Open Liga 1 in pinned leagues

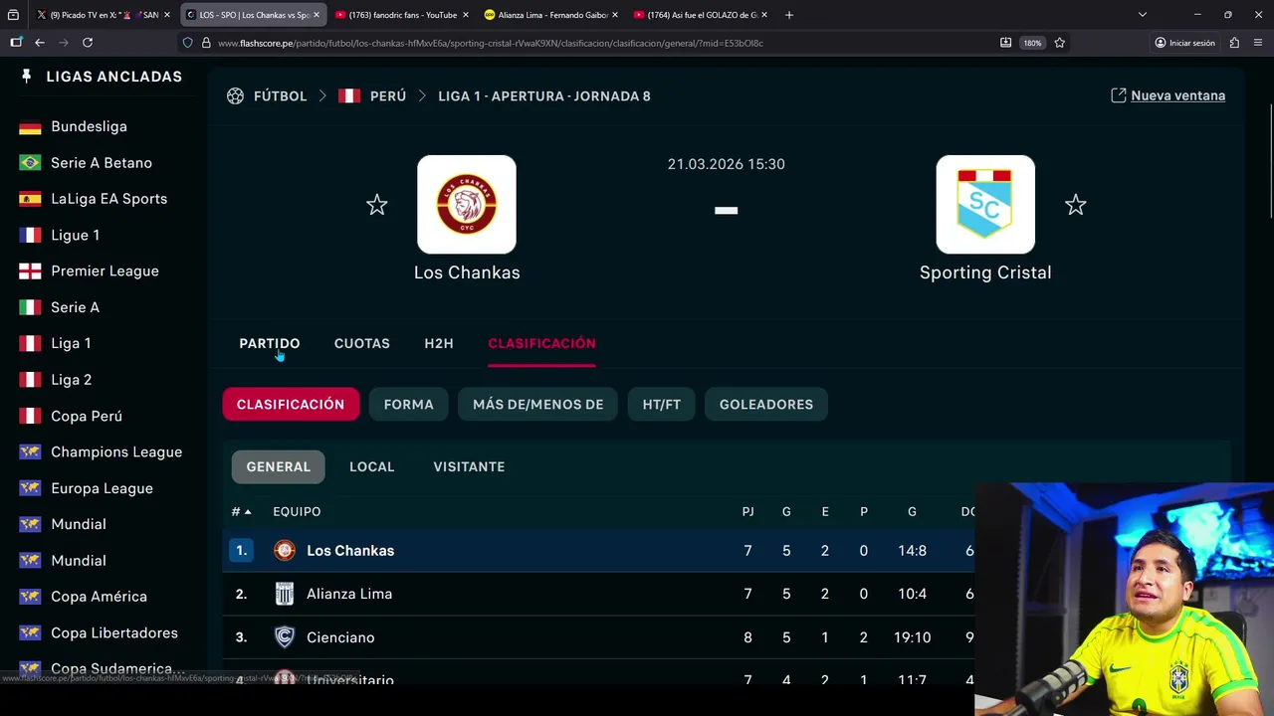pyautogui.click(x=71, y=343)
